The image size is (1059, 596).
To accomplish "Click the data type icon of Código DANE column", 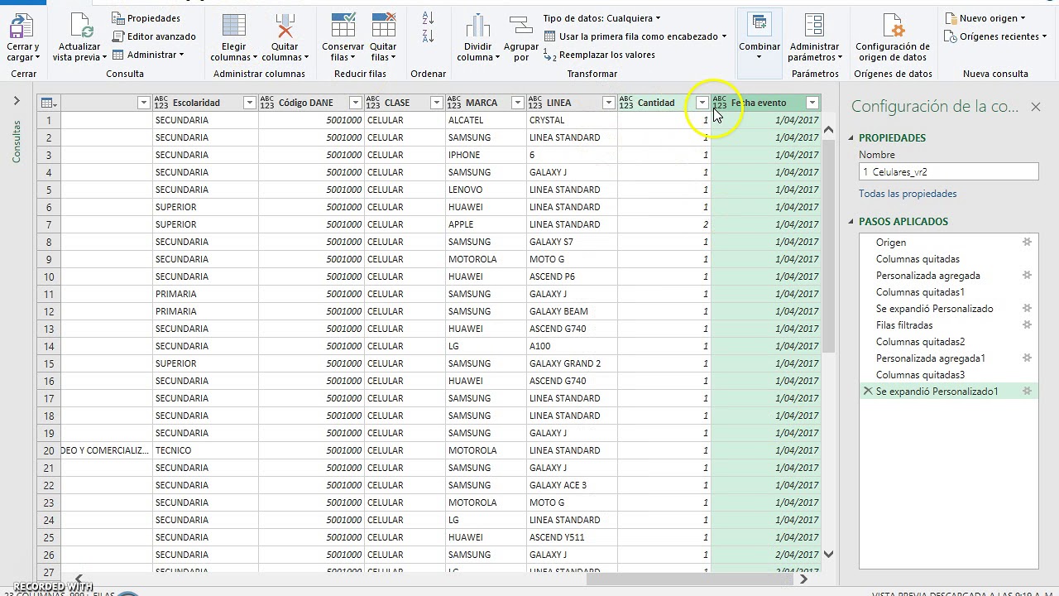I will 267,103.
